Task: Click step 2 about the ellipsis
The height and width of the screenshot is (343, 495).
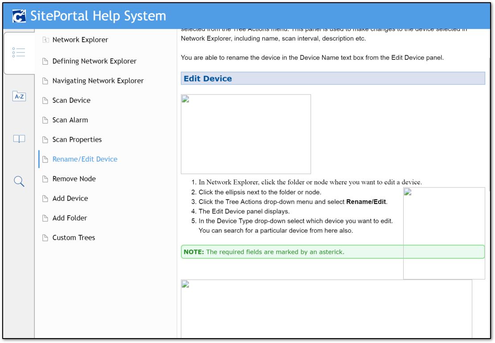Action: pos(260,192)
